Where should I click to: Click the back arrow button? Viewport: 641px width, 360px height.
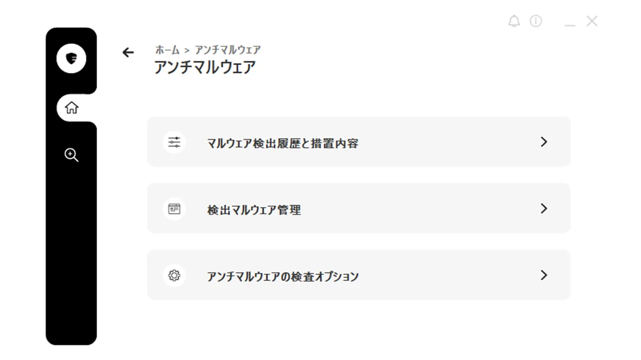(128, 52)
